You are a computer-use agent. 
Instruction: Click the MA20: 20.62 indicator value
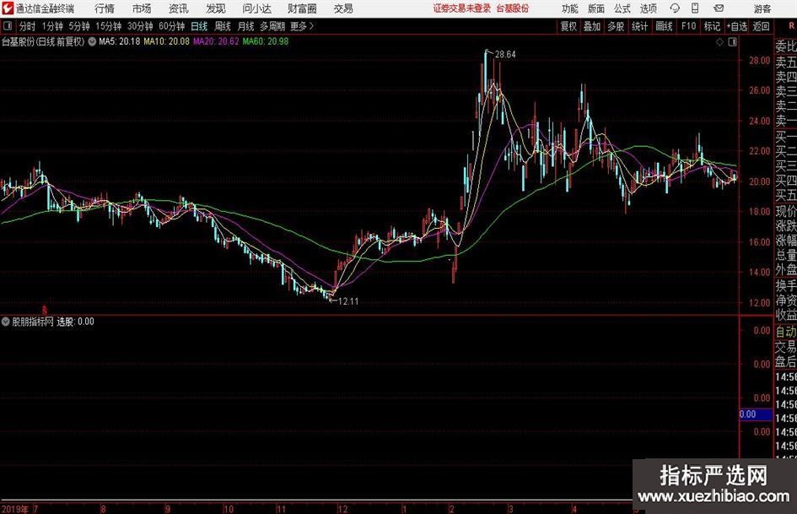216,41
